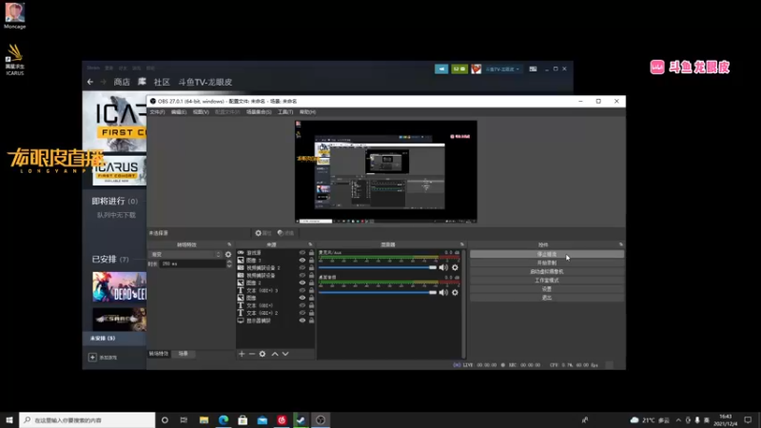Pop out the controls dock icon

(621, 244)
